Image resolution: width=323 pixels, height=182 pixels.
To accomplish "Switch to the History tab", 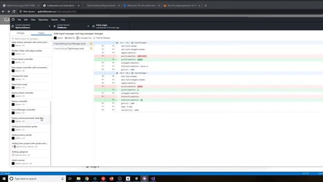I will pyautogui.click(x=41, y=33).
